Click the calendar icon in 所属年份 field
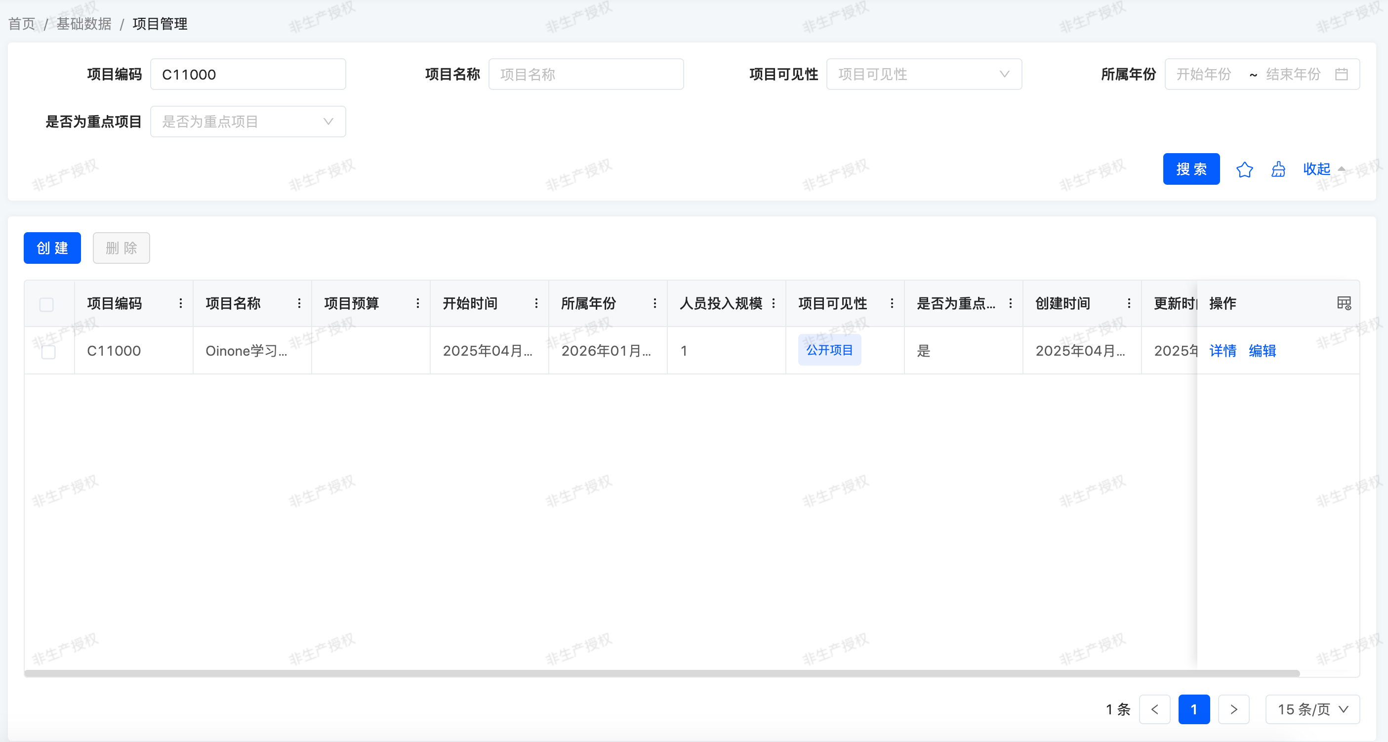 pos(1342,75)
